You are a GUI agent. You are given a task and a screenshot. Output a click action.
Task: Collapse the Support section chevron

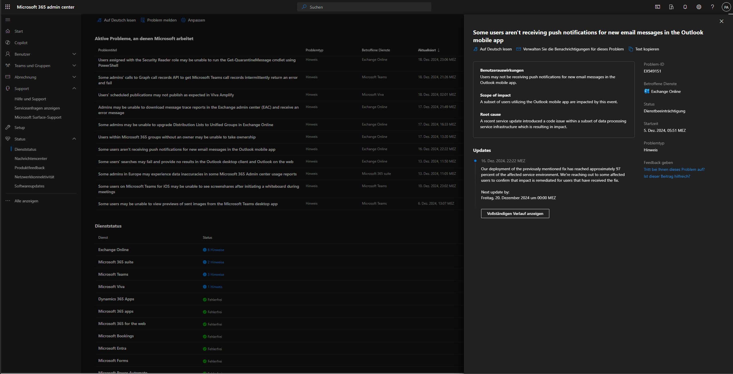pyautogui.click(x=74, y=88)
